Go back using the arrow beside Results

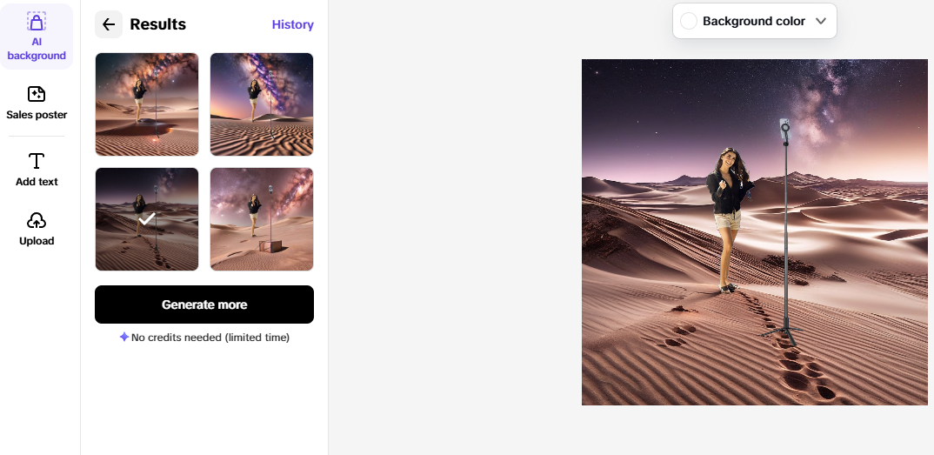pos(109,24)
